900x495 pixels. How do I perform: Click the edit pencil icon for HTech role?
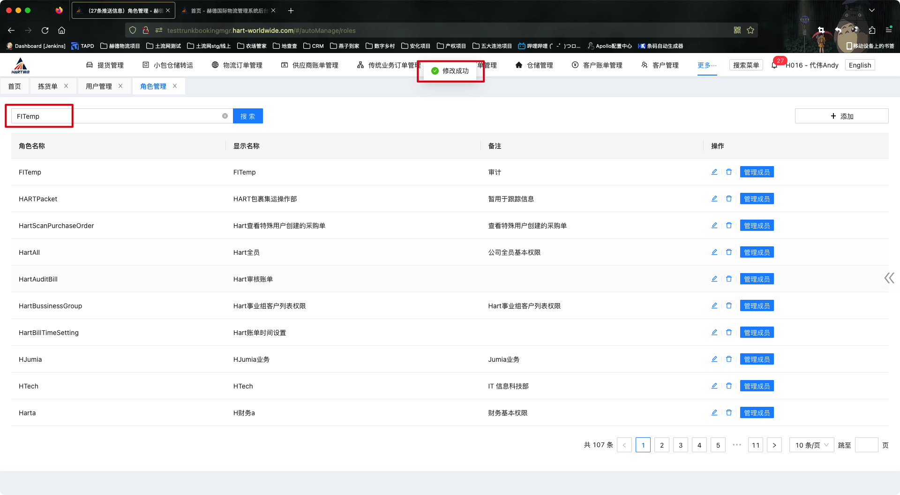[714, 386]
